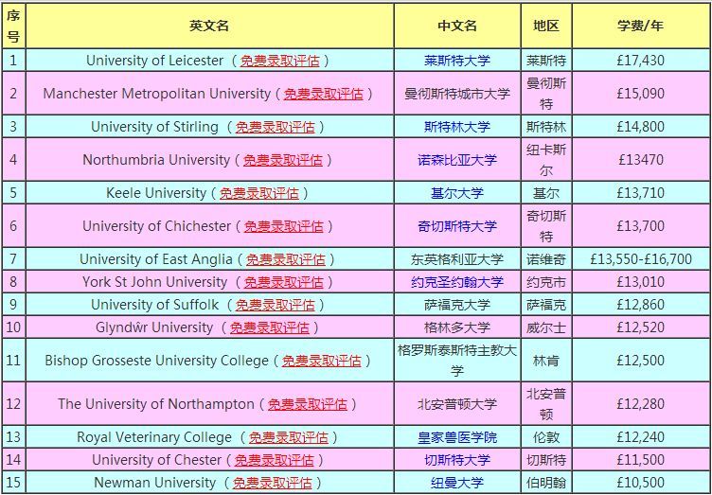Screen dimensions: 712x495
Task: Click the 纽曼大学 Chinese name link
Action: click(457, 483)
